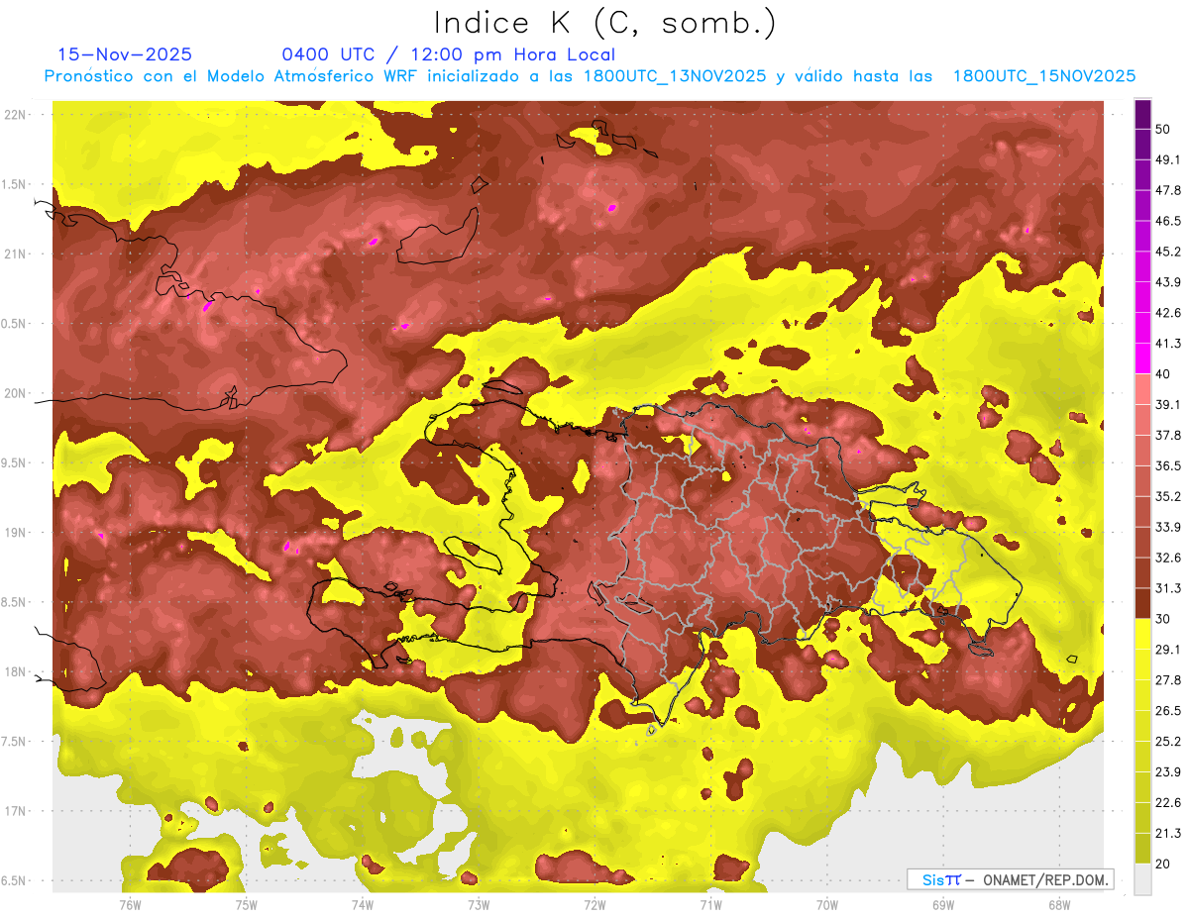This screenshot has height=918, width=1189.
Task: Click the 21N latitude axis label
Action: point(16,254)
